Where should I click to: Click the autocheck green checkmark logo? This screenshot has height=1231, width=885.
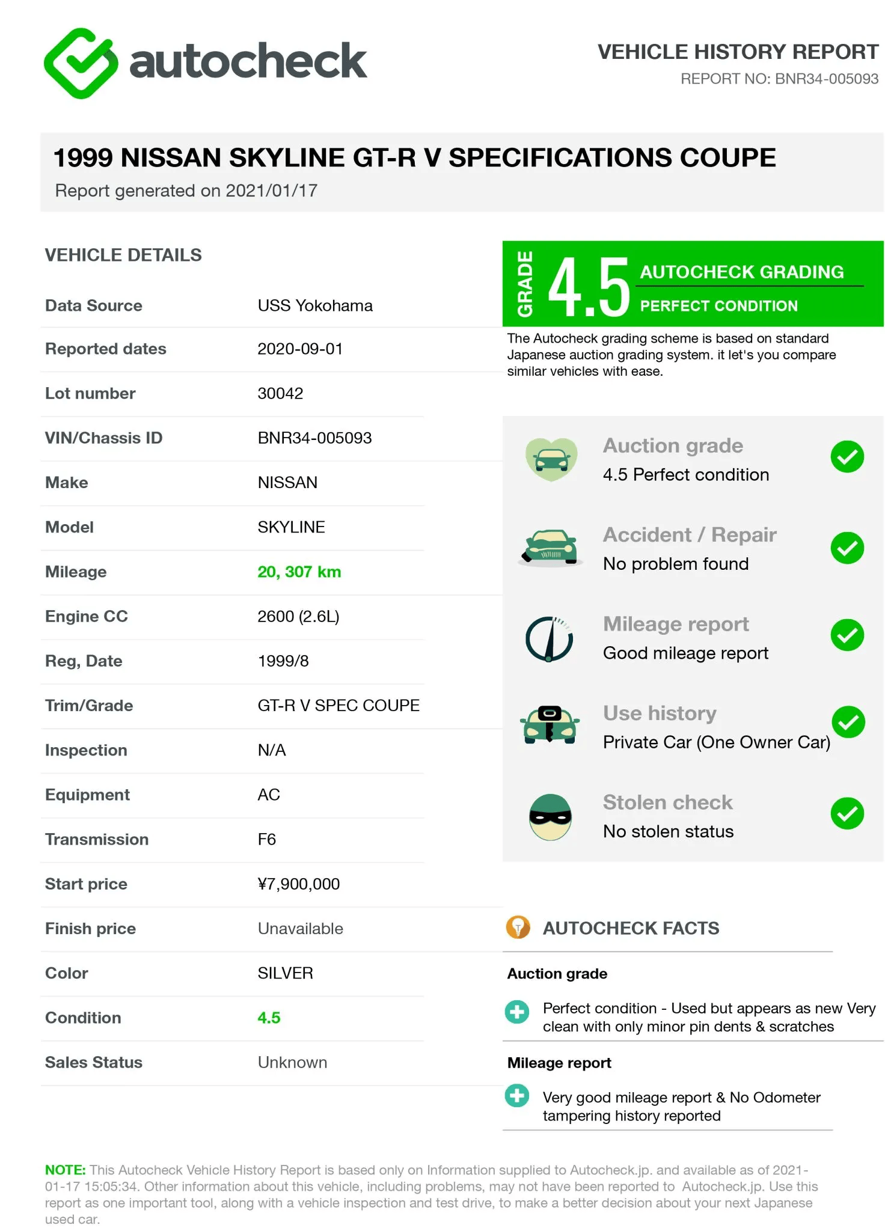point(81,63)
